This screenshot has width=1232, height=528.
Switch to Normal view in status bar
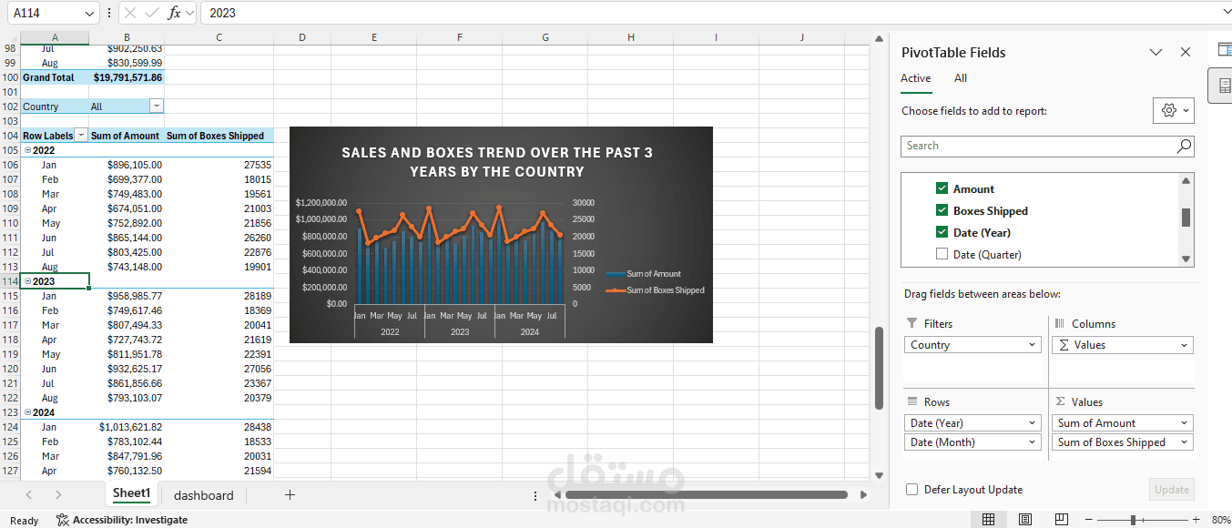988,520
